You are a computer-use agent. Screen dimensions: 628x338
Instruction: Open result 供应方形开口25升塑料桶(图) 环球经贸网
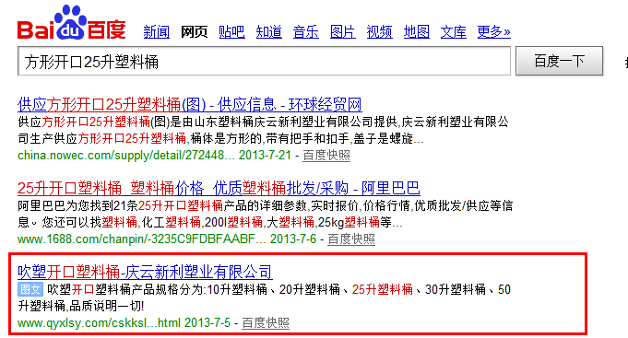pos(189,105)
